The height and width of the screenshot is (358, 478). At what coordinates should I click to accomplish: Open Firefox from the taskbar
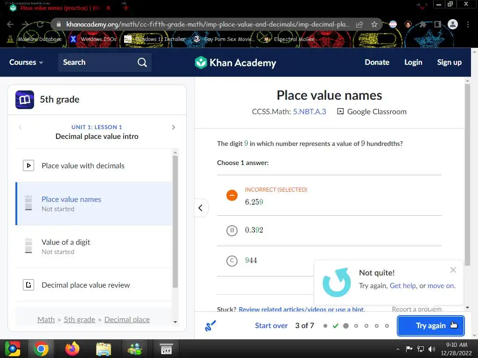[x=72, y=349]
